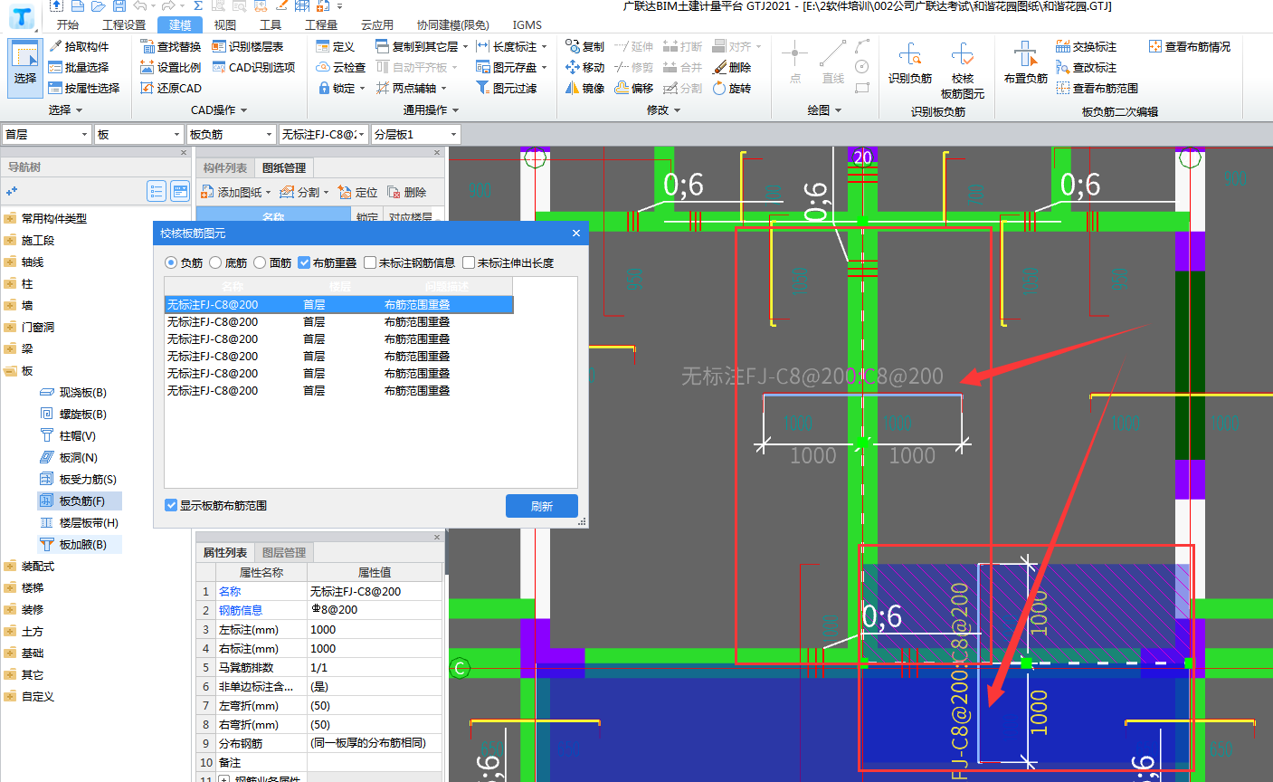Expand 长度标注 dropdown arrow
The image size is (1273, 782).
click(545, 46)
